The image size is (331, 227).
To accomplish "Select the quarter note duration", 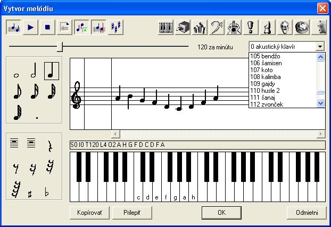I will [x=52, y=71].
